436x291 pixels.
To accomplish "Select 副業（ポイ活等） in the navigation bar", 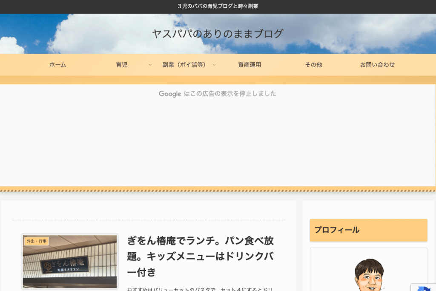I will click(184, 65).
